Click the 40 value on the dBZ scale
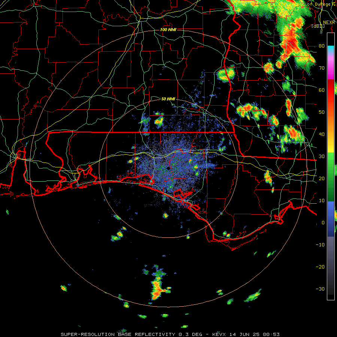The height and width of the screenshot is (337, 337). pyautogui.click(x=322, y=134)
